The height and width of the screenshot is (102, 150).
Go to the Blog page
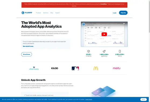[x=52, y=13]
